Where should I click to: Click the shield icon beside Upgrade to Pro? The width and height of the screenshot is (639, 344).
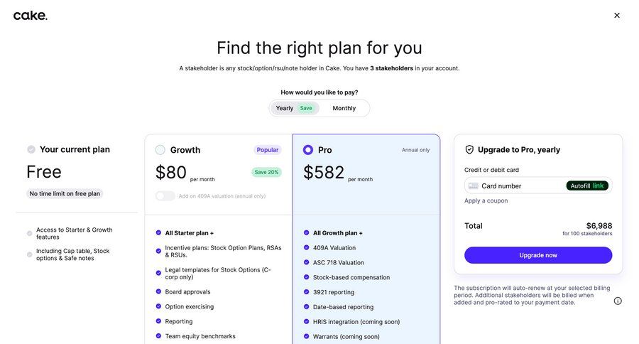469,150
